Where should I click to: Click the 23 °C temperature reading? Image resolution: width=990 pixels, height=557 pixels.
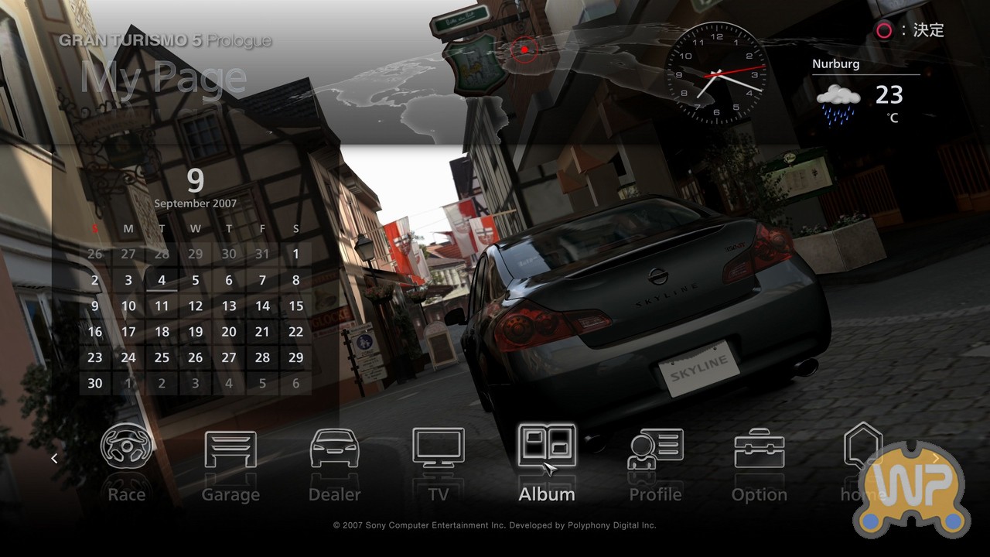pyautogui.click(x=889, y=96)
